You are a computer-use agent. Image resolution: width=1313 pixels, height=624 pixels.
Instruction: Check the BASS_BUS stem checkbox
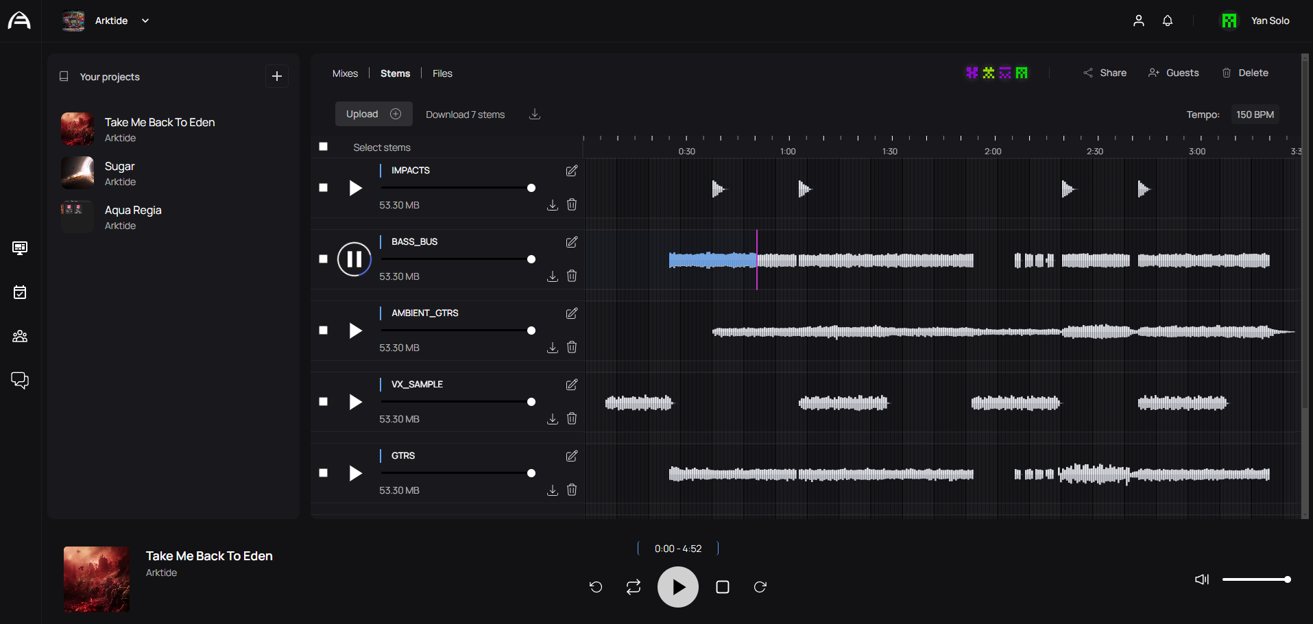324,259
